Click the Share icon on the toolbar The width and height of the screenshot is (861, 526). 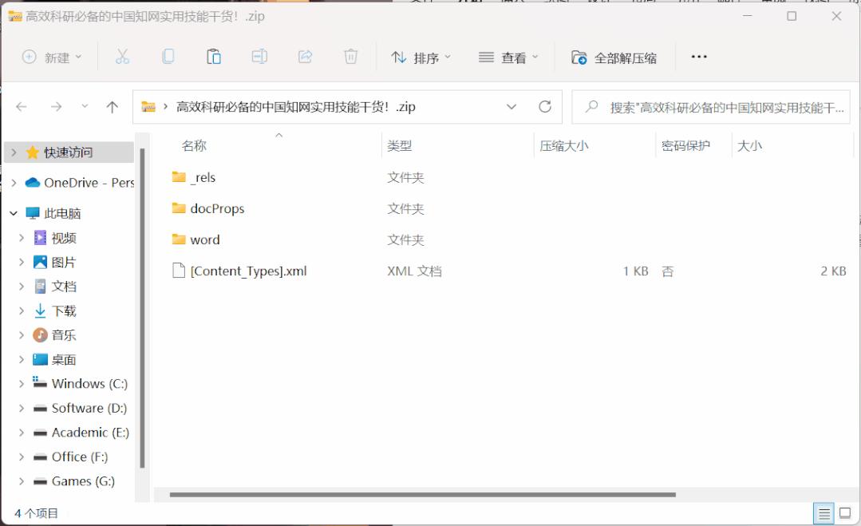(304, 56)
